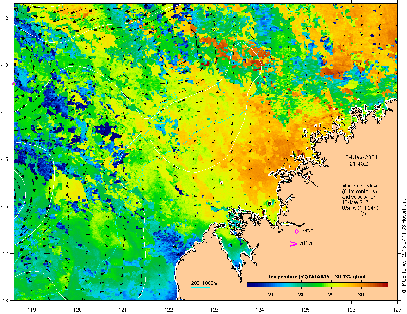Screen dimensions: 407x314
Task: Click the 126 longitude axis label
Action: (351, 309)
